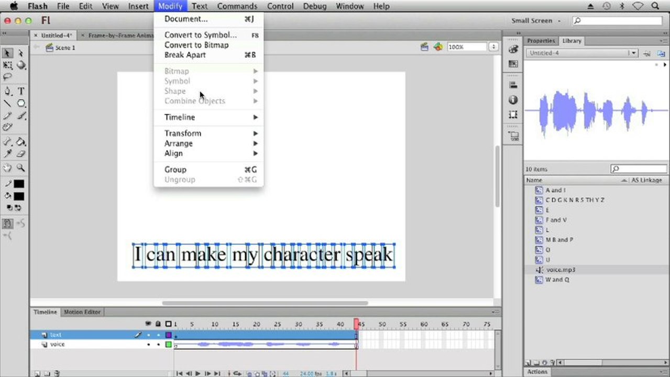Select the Eraser tool
Screen dimensions: 670x377
(21, 154)
